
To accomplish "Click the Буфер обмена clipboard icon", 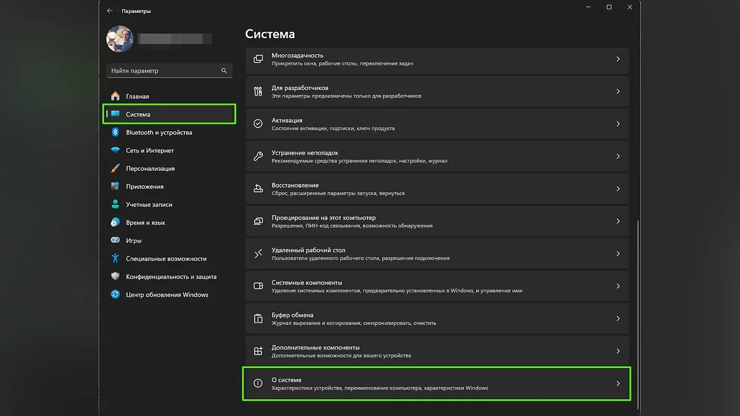I will click(258, 319).
